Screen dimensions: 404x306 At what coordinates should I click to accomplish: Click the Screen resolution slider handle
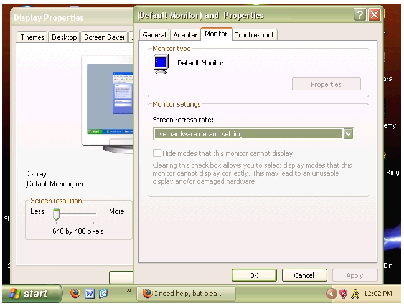click(56, 215)
